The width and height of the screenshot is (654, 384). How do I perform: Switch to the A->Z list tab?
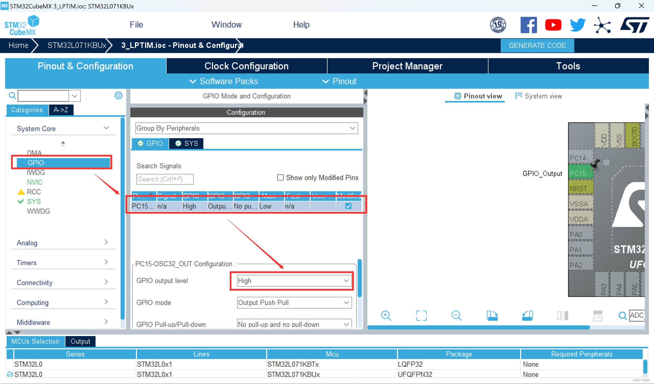coord(61,110)
